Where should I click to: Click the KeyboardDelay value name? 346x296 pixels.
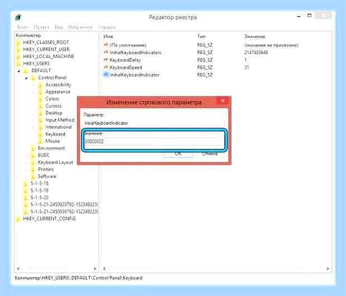point(125,60)
